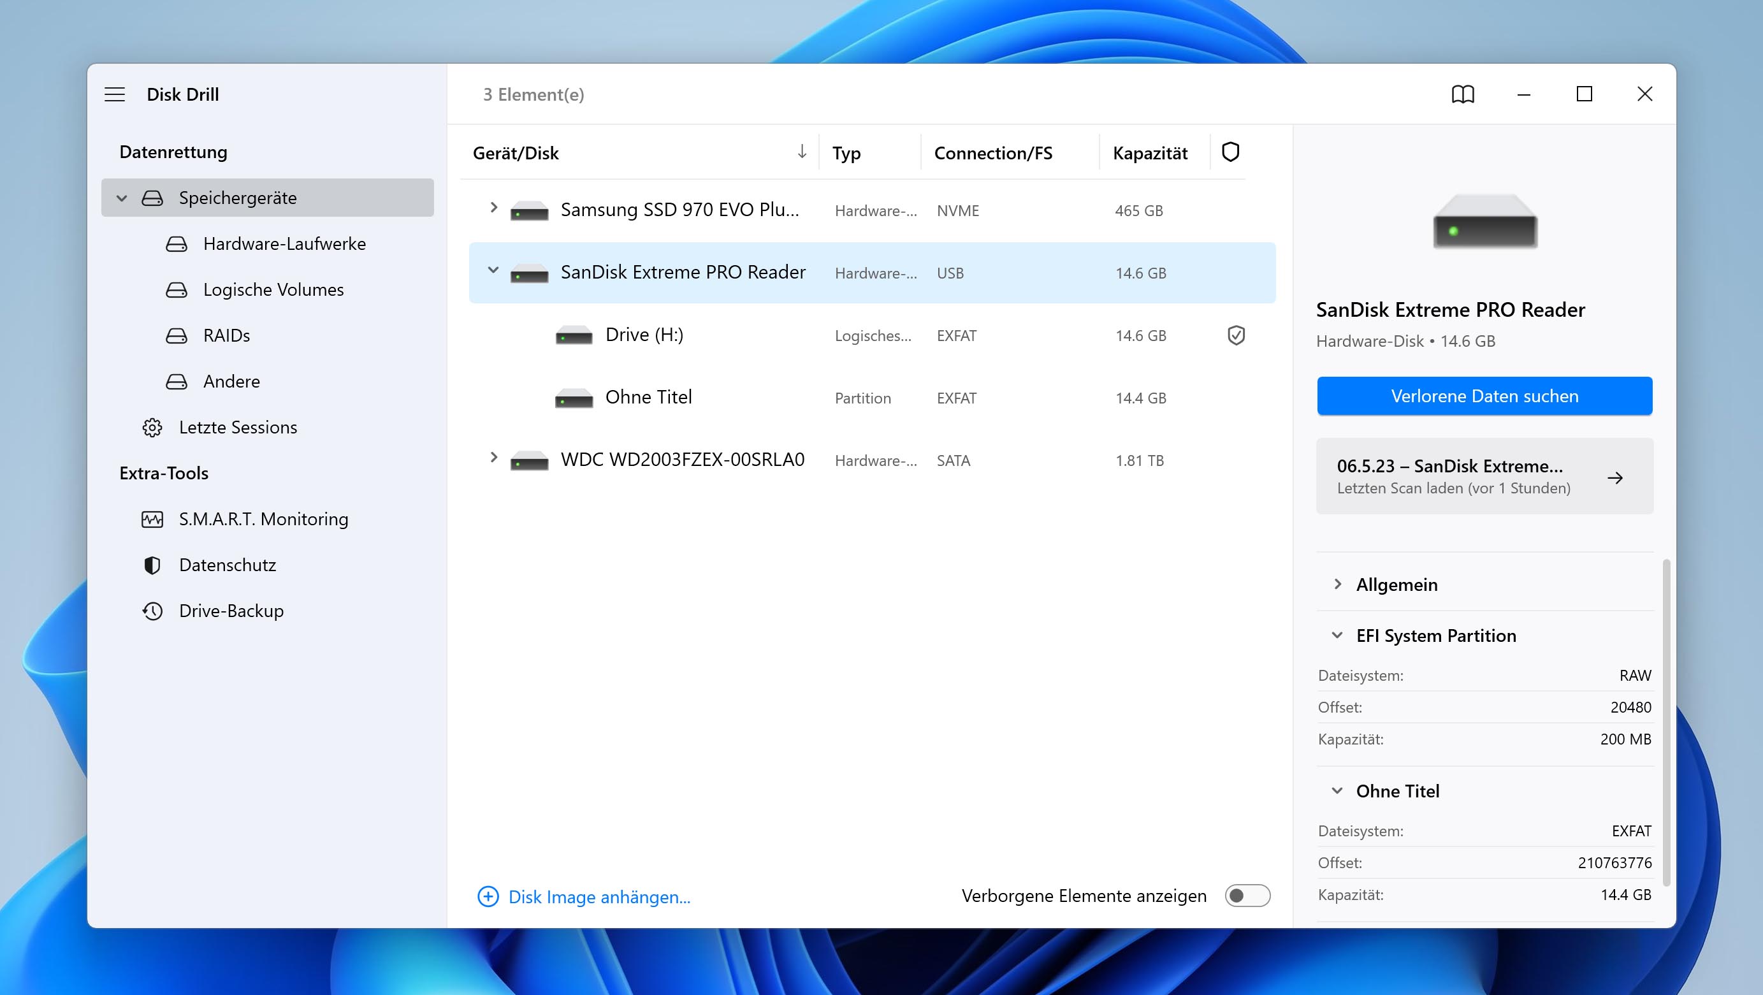Image resolution: width=1763 pixels, height=995 pixels.
Task: Click the details panel vertical scrollbar
Action: pyautogui.click(x=1667, y=722)
